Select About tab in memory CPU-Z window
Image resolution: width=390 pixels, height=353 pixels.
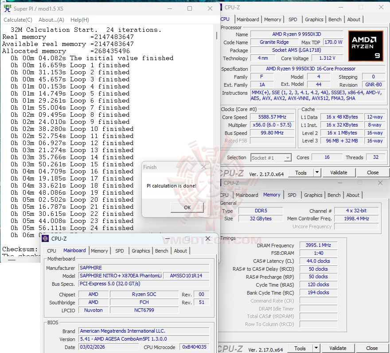tap(353, 195)
